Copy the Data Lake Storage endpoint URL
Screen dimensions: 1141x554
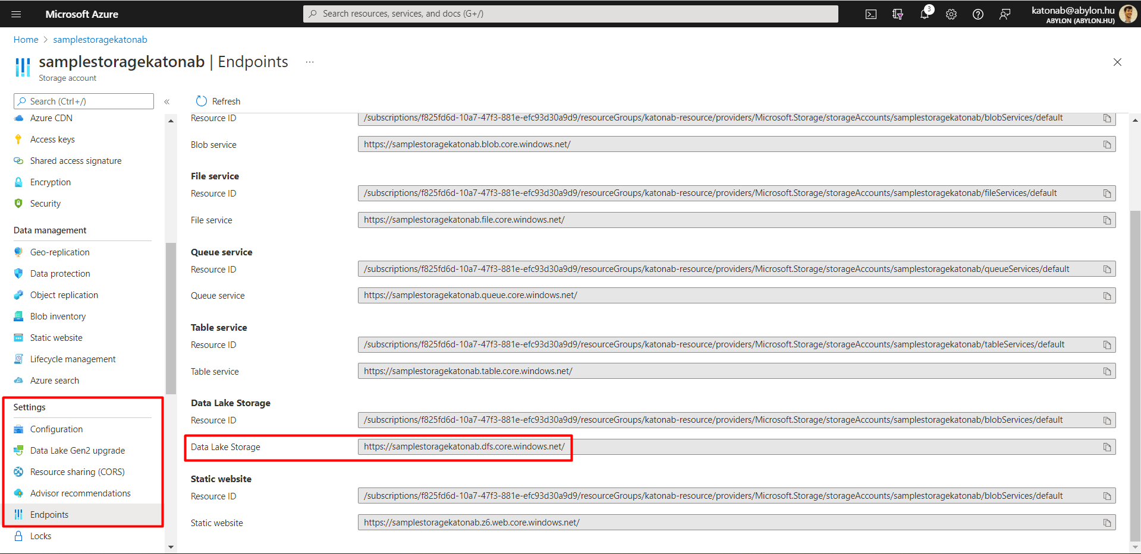click(x=1107, y=447)
